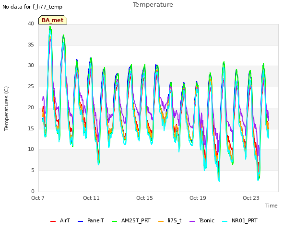Click the 40 y-axis tick label
Screen dimensions: 307x230
(31, 23)
